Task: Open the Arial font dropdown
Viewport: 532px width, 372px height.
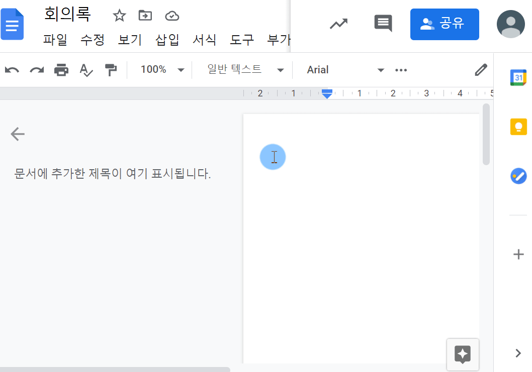Action: click(x=345, y=70)
